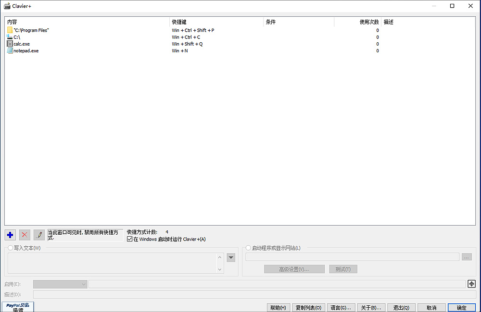The width and height of the screenshot is (481, 312).
Task: Click the red X delete-shortcut icon
Action: (x=25, y=235)
